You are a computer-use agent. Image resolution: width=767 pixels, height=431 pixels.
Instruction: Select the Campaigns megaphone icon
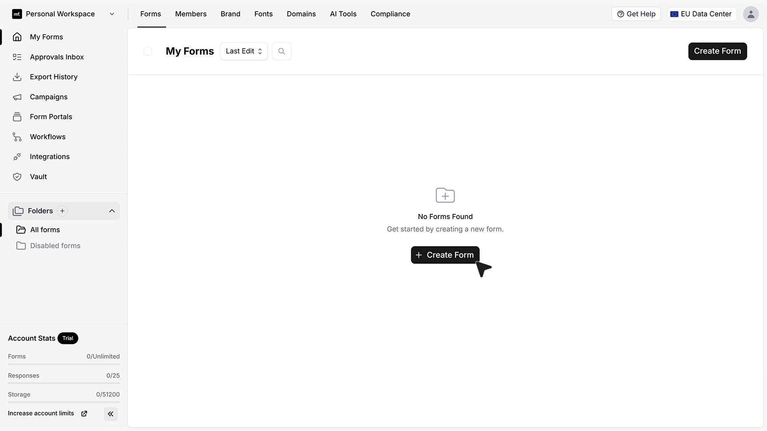pyautogui.click(x=17, y=97)
